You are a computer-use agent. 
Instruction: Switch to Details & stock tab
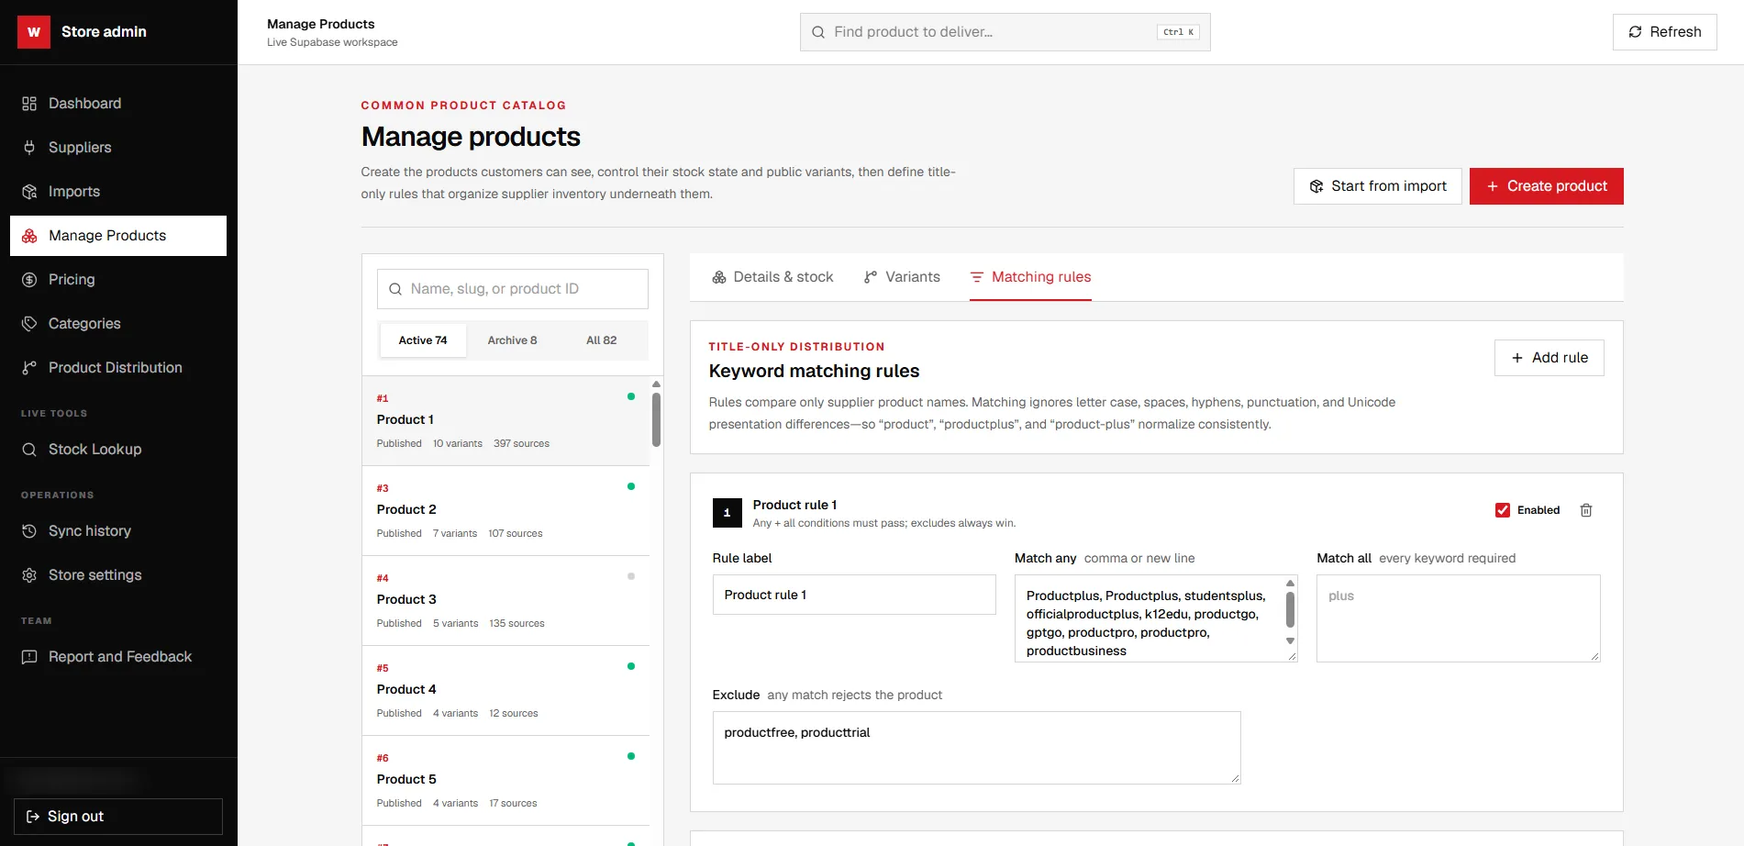[x=772, y=277]
